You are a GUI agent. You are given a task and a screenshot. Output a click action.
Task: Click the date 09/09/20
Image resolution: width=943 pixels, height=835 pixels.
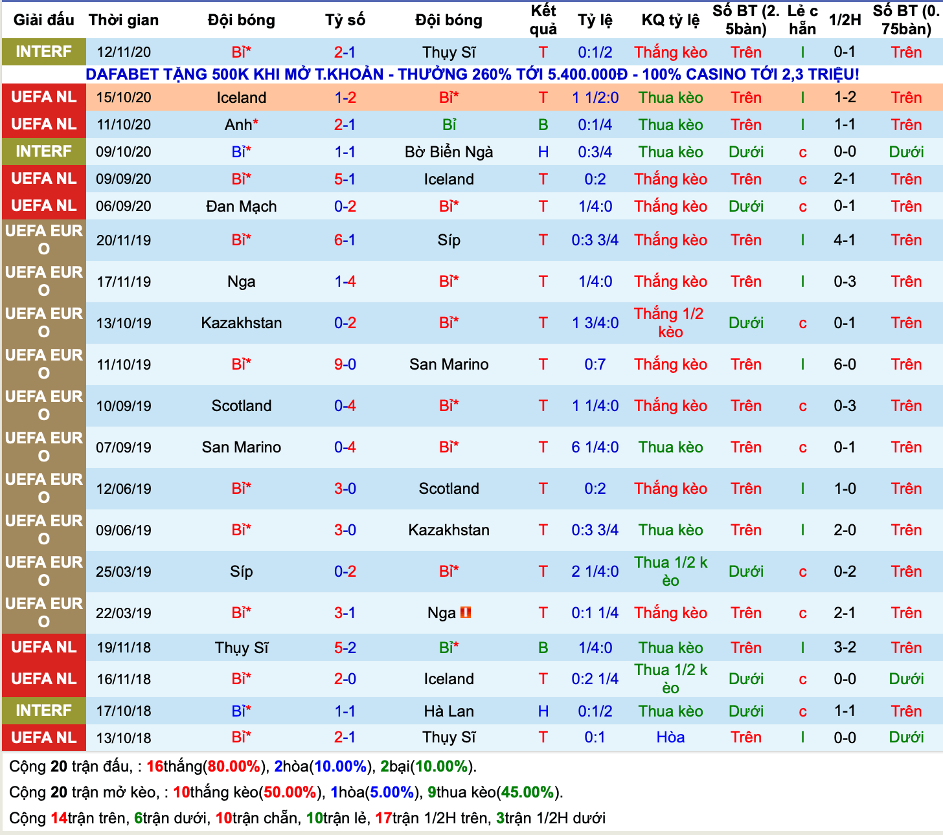(x=124, y=179)
